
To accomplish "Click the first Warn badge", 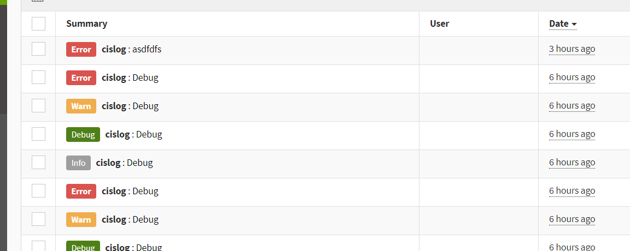I will pos(81,106).
